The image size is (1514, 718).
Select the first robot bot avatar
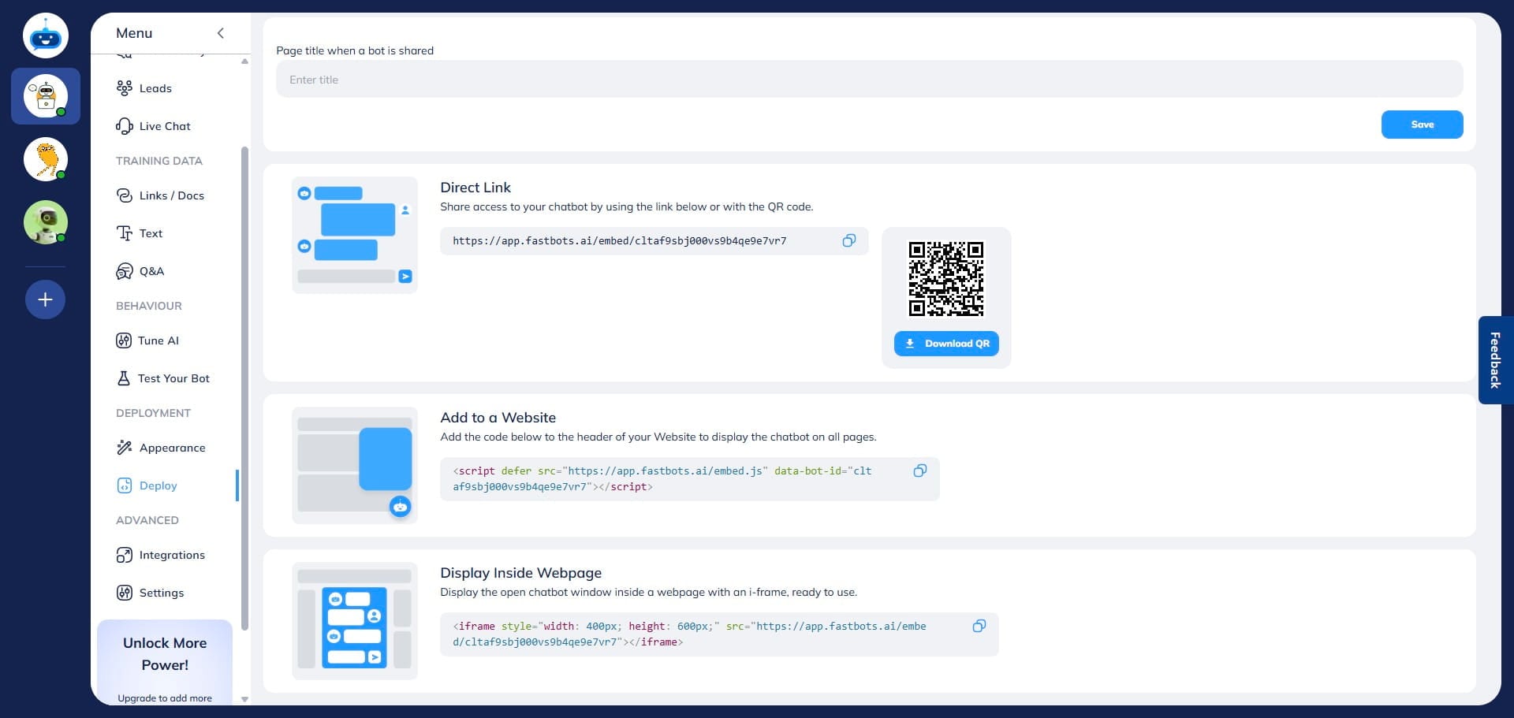tap(46, 96)
